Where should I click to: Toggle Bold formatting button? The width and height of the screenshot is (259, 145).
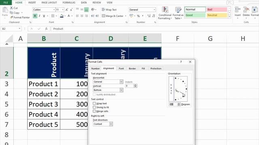pyautogui.click(x=35, y=16)
